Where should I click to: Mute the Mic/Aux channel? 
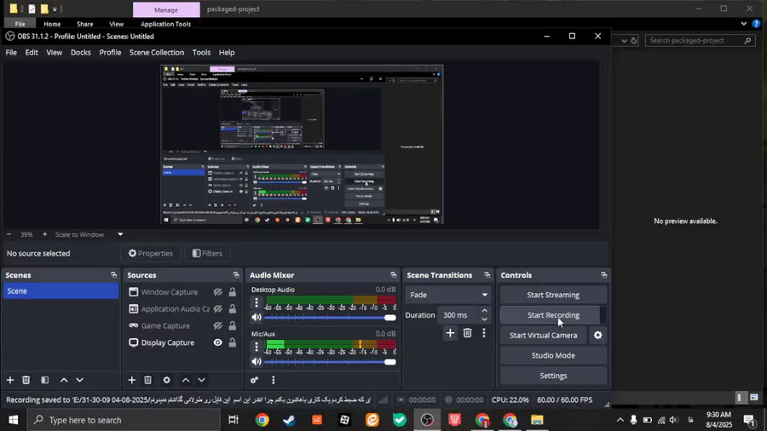257,362
